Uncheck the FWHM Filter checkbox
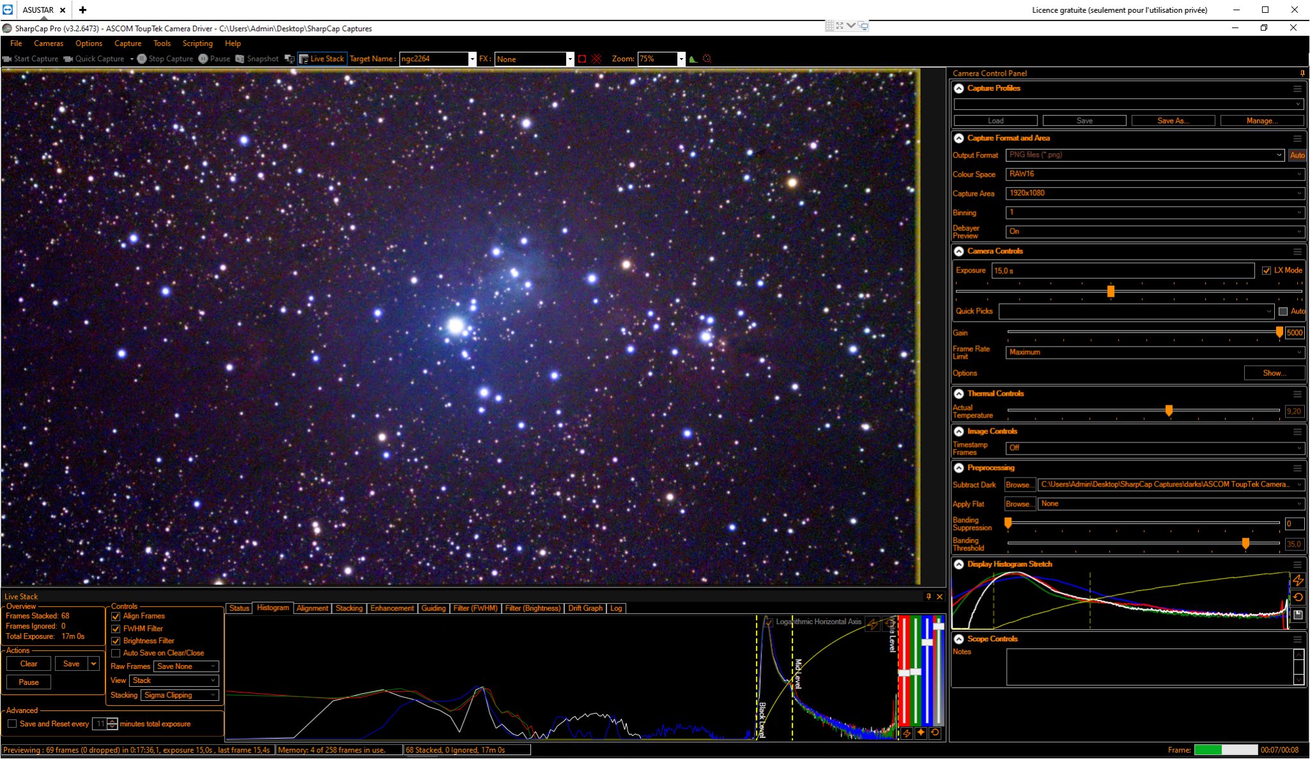1310x759 pixels. 116,629
